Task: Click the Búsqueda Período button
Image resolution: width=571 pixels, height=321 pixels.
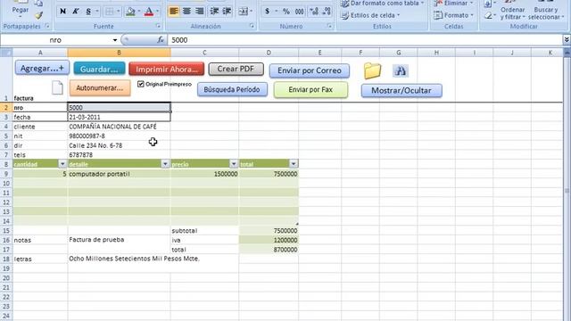Action: (x=232, y=89)
